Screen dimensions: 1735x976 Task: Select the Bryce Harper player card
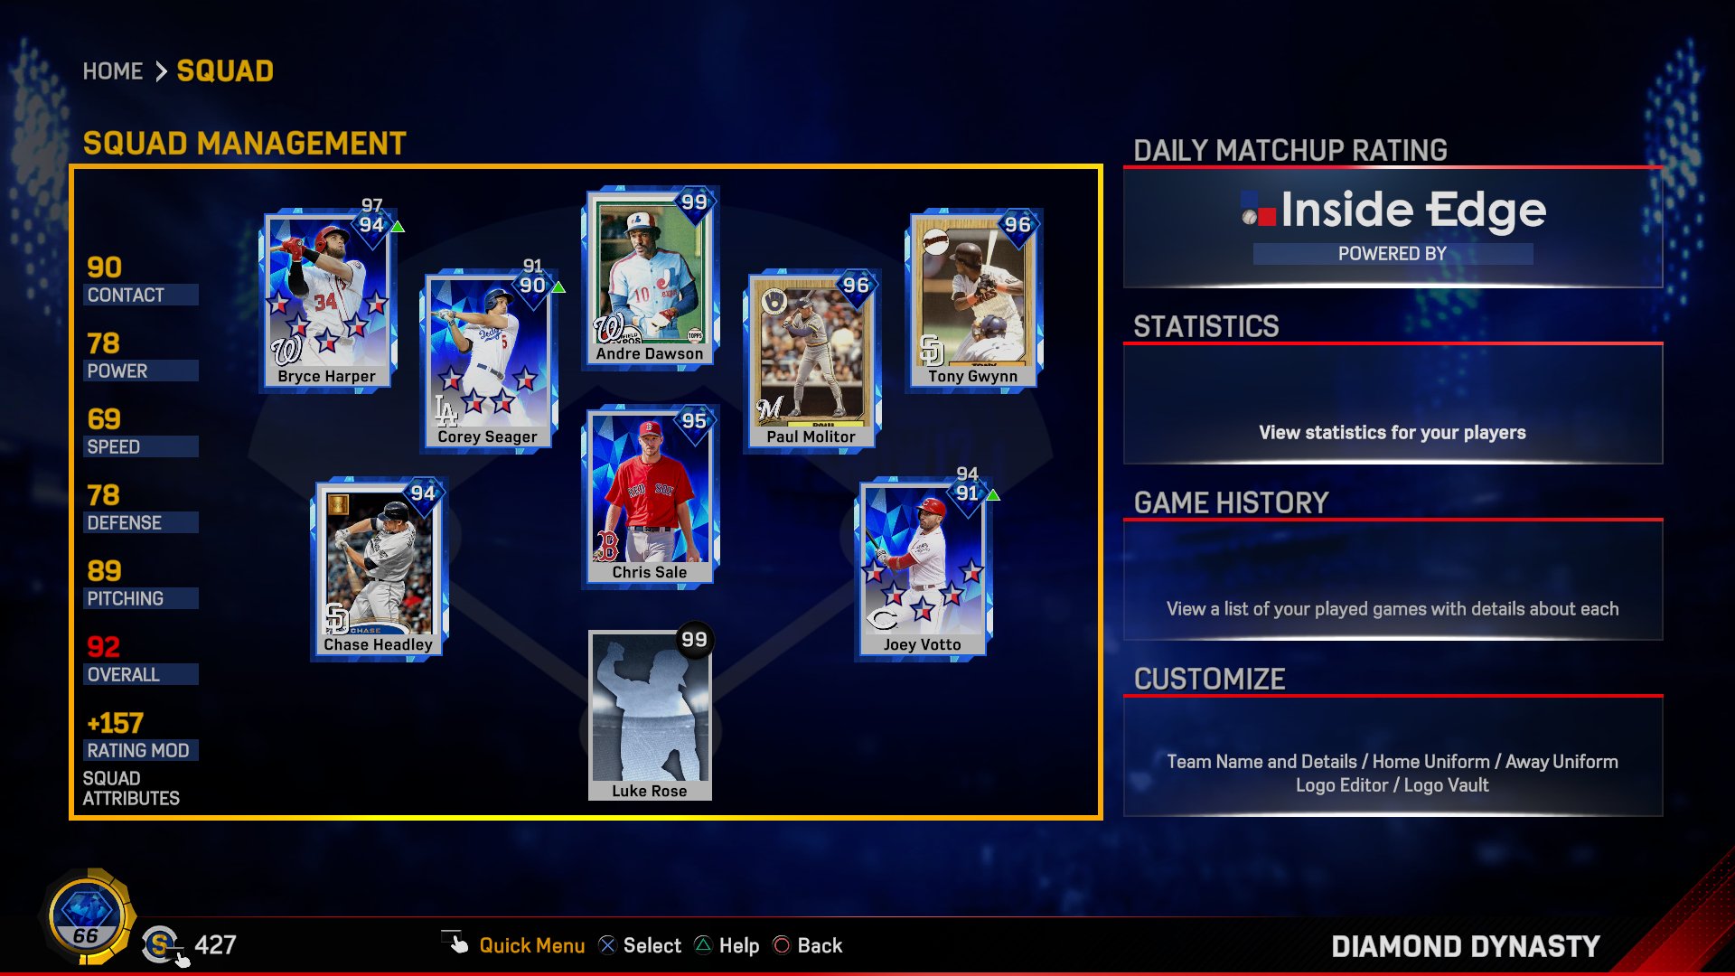326,302
